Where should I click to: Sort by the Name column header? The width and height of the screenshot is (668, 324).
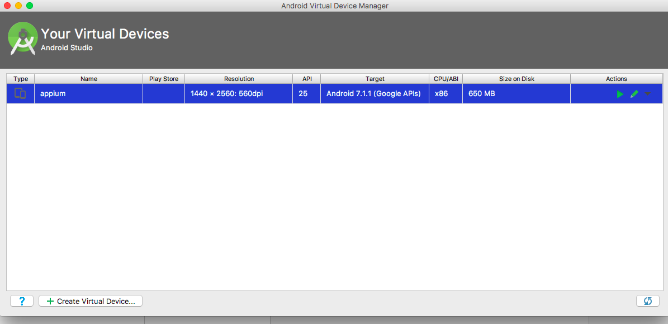pyautogui.click(x=89, y=79)
